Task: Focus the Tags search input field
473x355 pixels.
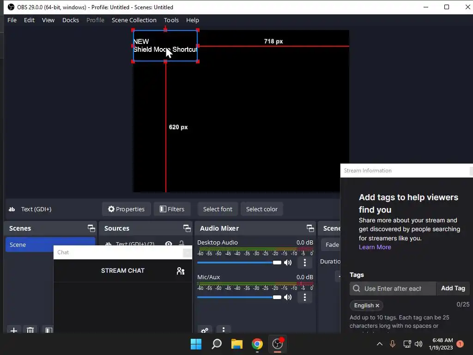Action: 393,288
